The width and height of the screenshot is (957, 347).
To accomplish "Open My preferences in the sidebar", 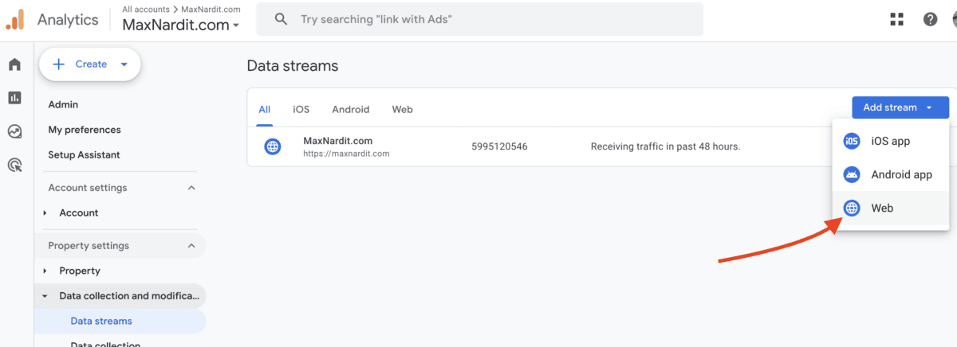I will [x=85, y=130].
